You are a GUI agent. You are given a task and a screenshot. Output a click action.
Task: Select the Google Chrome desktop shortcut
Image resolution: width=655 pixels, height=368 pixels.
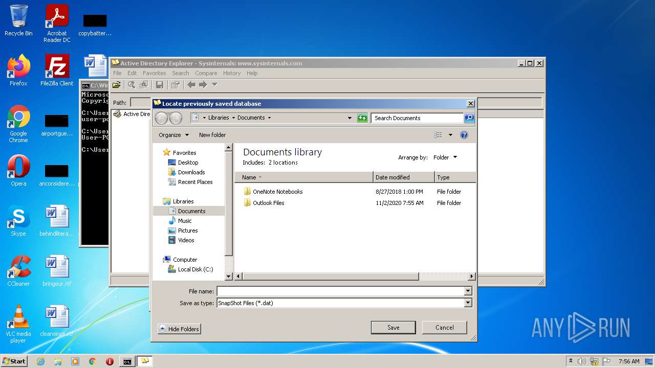(x=18, y=124)
